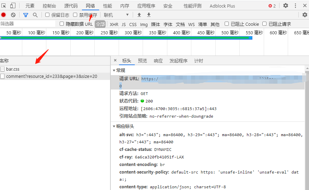Image resolution: width=309 pixels, height=190 pixels.
Task: Select the bar.css request row
Action: click(x=13, y=69)
